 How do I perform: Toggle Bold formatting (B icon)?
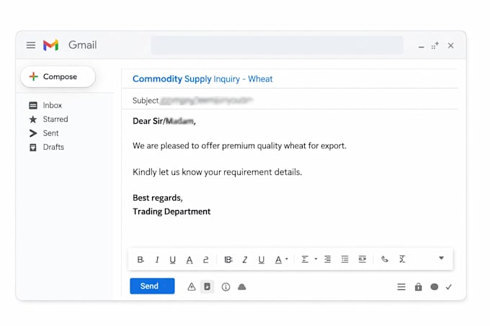(x=141, y=260)
